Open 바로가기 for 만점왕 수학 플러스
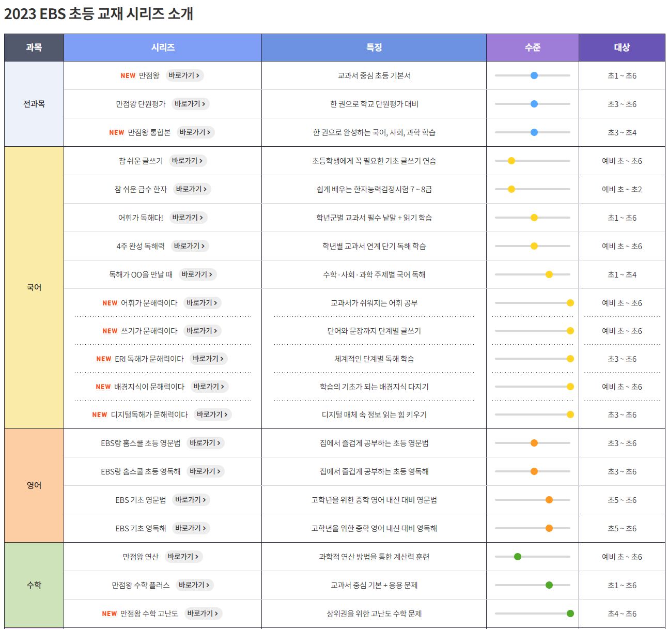Image resolution: width=667 pixels, height=629 pixels. coord(194,585)
